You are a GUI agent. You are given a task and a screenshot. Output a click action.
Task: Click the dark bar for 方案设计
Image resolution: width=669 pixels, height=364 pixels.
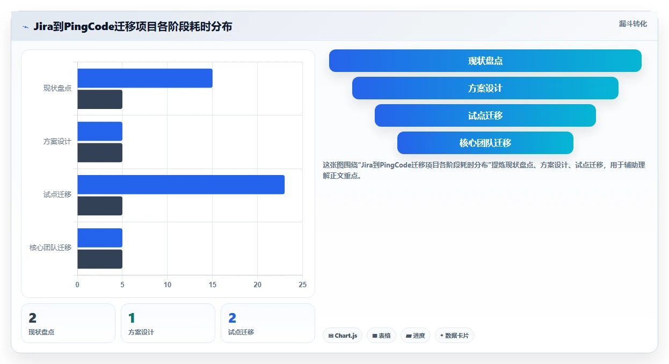pos(100,152)
